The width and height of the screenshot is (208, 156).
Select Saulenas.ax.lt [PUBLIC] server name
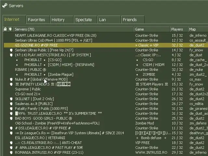34,104
